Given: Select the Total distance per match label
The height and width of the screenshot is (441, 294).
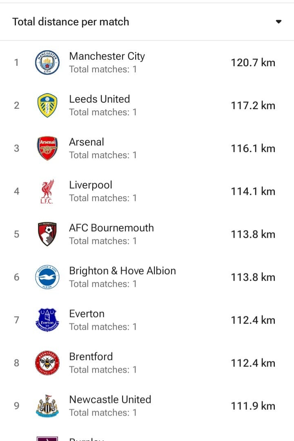Looking at the screenshot, I should click(71, 22).
